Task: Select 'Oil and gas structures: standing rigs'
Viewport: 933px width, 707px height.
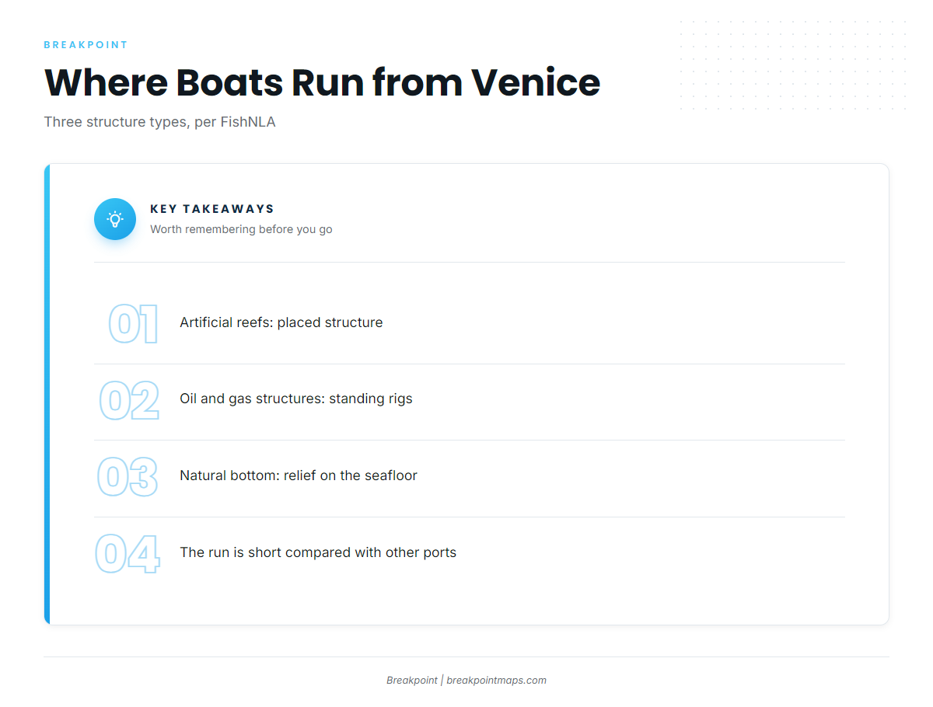Action: (295, 399)
